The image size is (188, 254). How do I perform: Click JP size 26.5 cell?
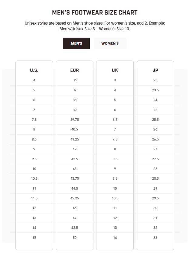(x=155, y=139)
